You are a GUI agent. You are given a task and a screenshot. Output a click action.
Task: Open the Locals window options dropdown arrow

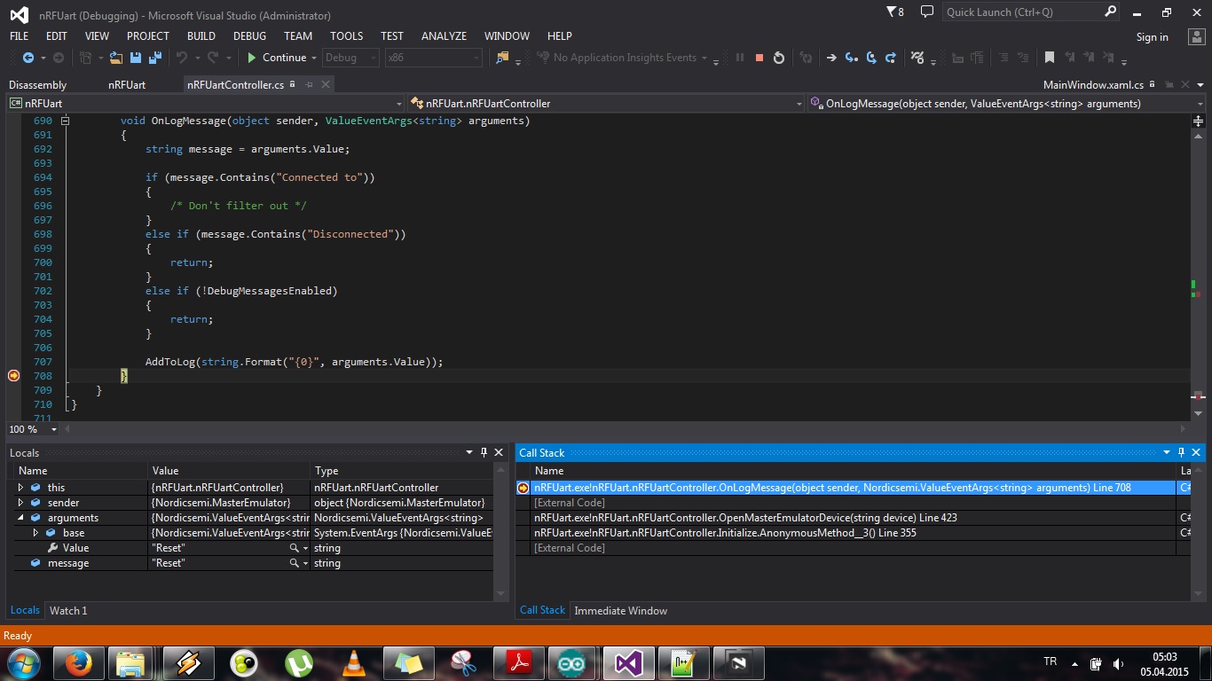point(469,452)
